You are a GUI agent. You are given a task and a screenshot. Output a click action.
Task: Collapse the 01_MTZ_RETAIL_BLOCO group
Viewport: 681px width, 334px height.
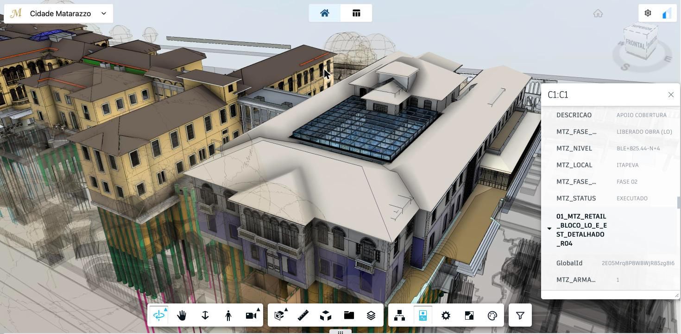(549, 229)
